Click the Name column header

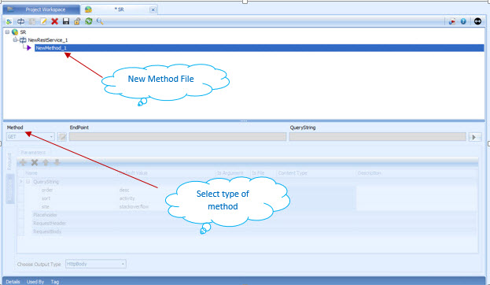[31, 173]
